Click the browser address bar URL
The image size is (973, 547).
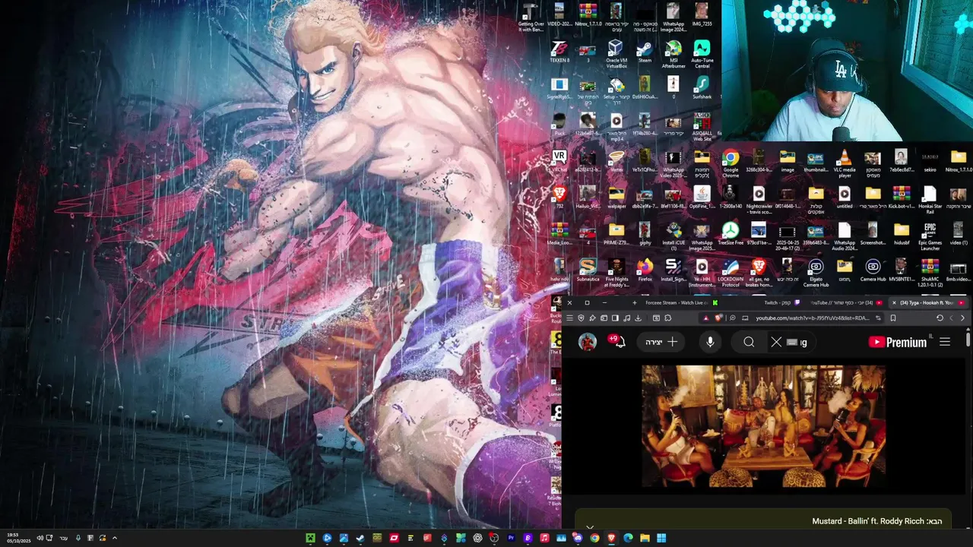(x=812, y=318)
